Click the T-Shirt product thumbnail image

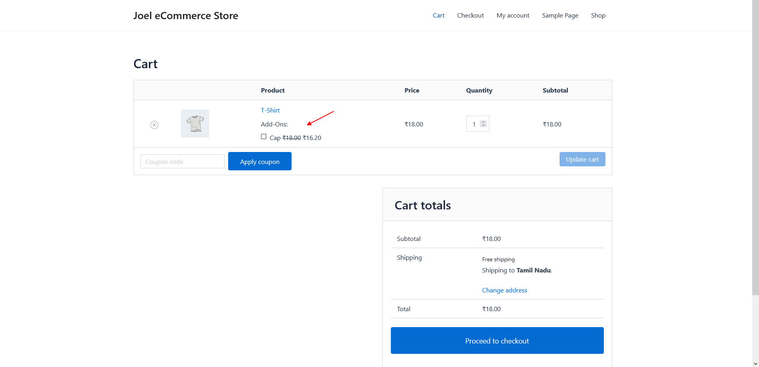tap(195, 124)
